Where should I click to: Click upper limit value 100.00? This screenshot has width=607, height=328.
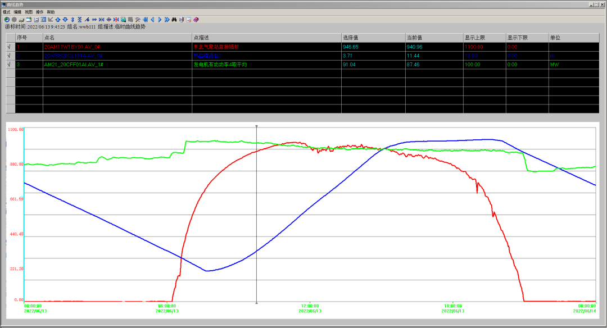tap(472, 65)
